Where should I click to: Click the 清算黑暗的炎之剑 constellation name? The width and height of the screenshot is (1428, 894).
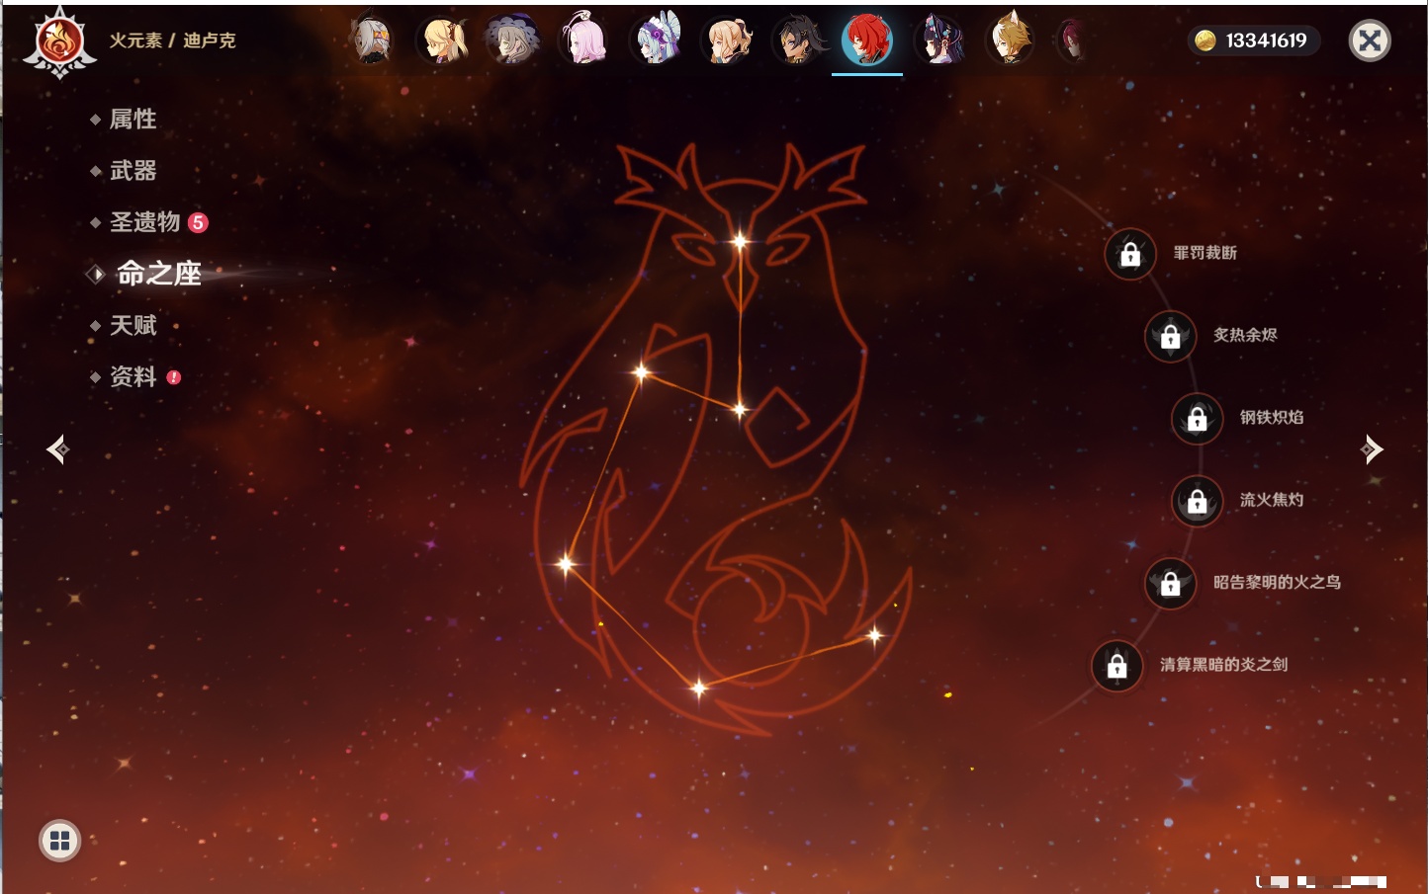coord(1224,664)
